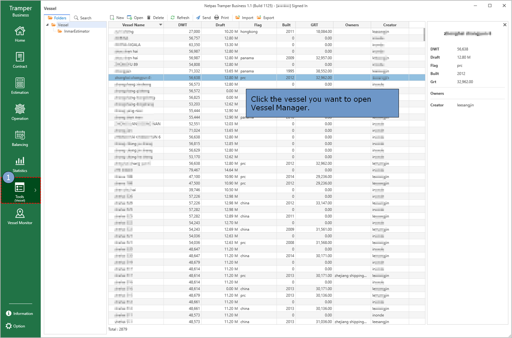Screen dimensions: 512x338
Task: Click the Information icon in sidebar
Action: (9, 313)
